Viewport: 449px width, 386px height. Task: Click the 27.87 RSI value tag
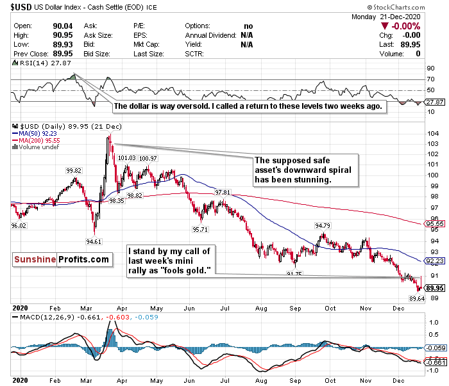click(434, 102)
